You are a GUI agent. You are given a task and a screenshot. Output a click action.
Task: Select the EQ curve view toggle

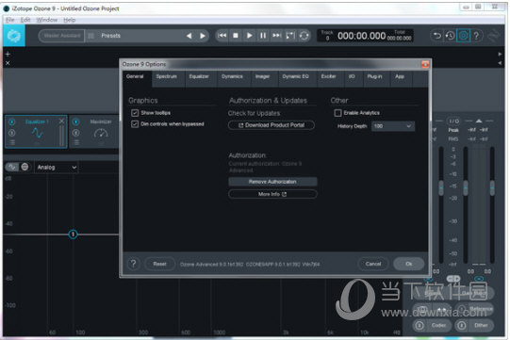(x=12, y=167)
